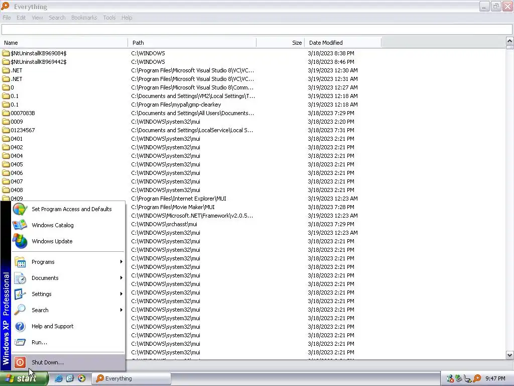This screenshot has width=514, height=386.
Task: Expand the Documents submenu arrow
Action: [121, 277]
